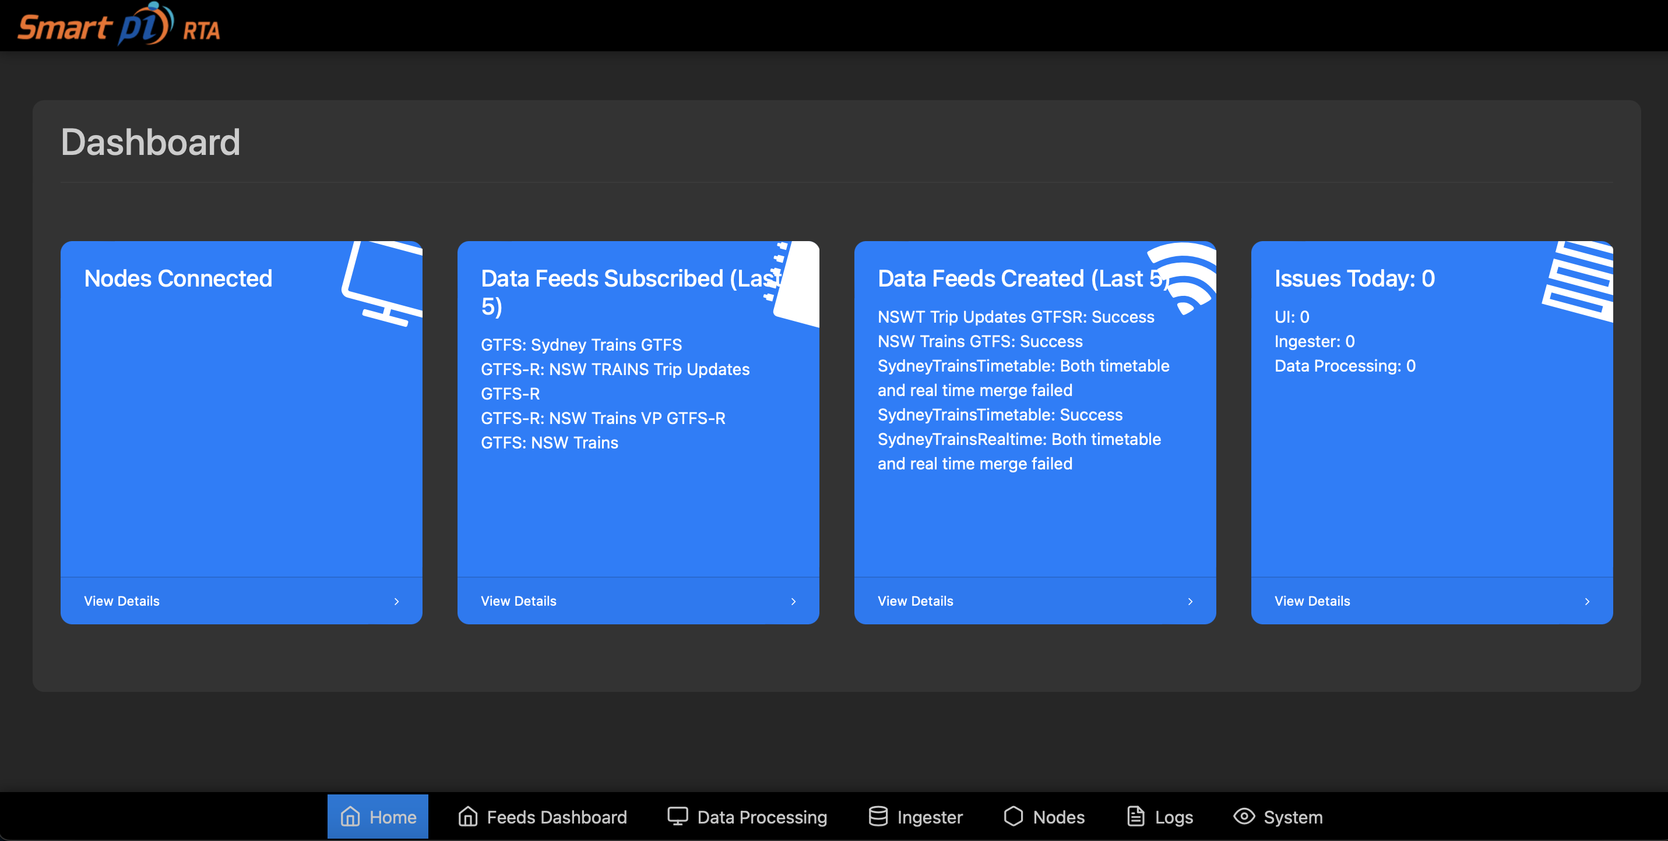Click the 'UI: 0' issue count
This screenshot has width=1668, height=841.
1292,317
